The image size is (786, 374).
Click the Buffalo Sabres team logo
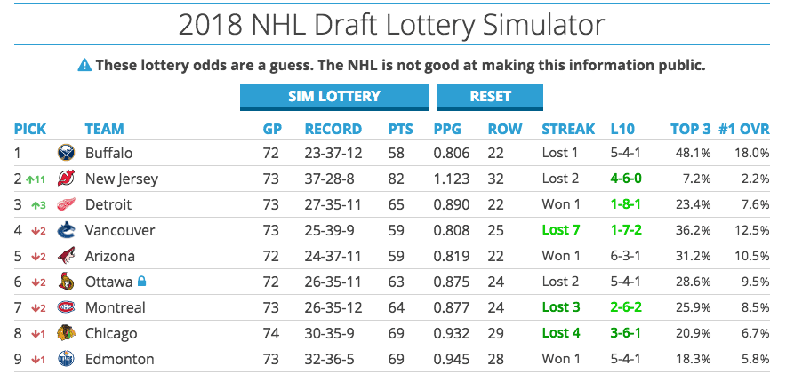pyautogui.click(x=67, y=153)
